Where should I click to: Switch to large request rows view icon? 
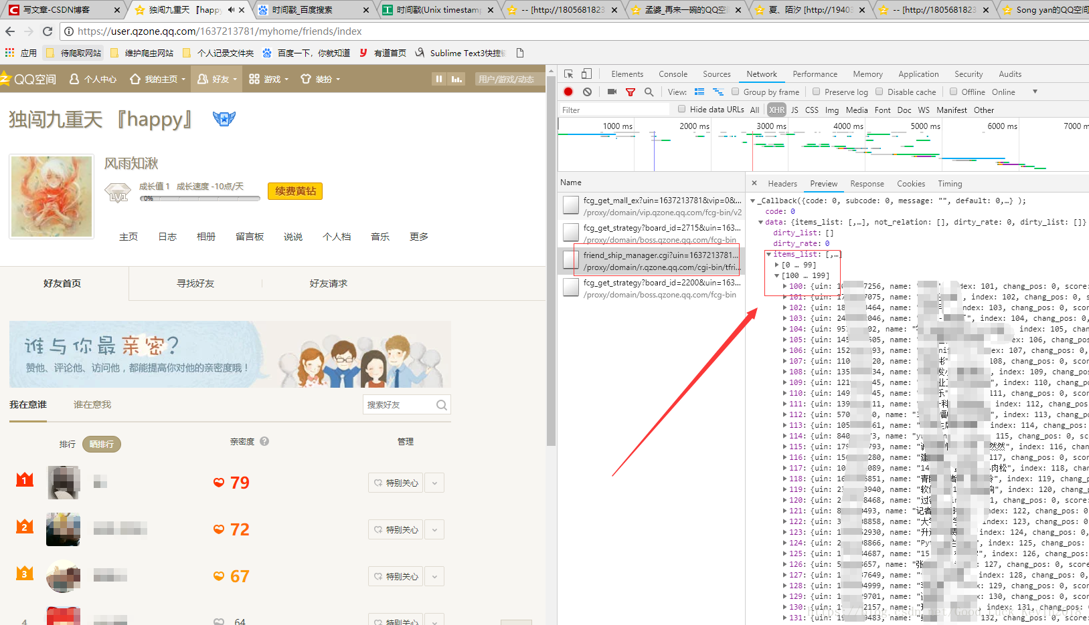click(699, 92)
